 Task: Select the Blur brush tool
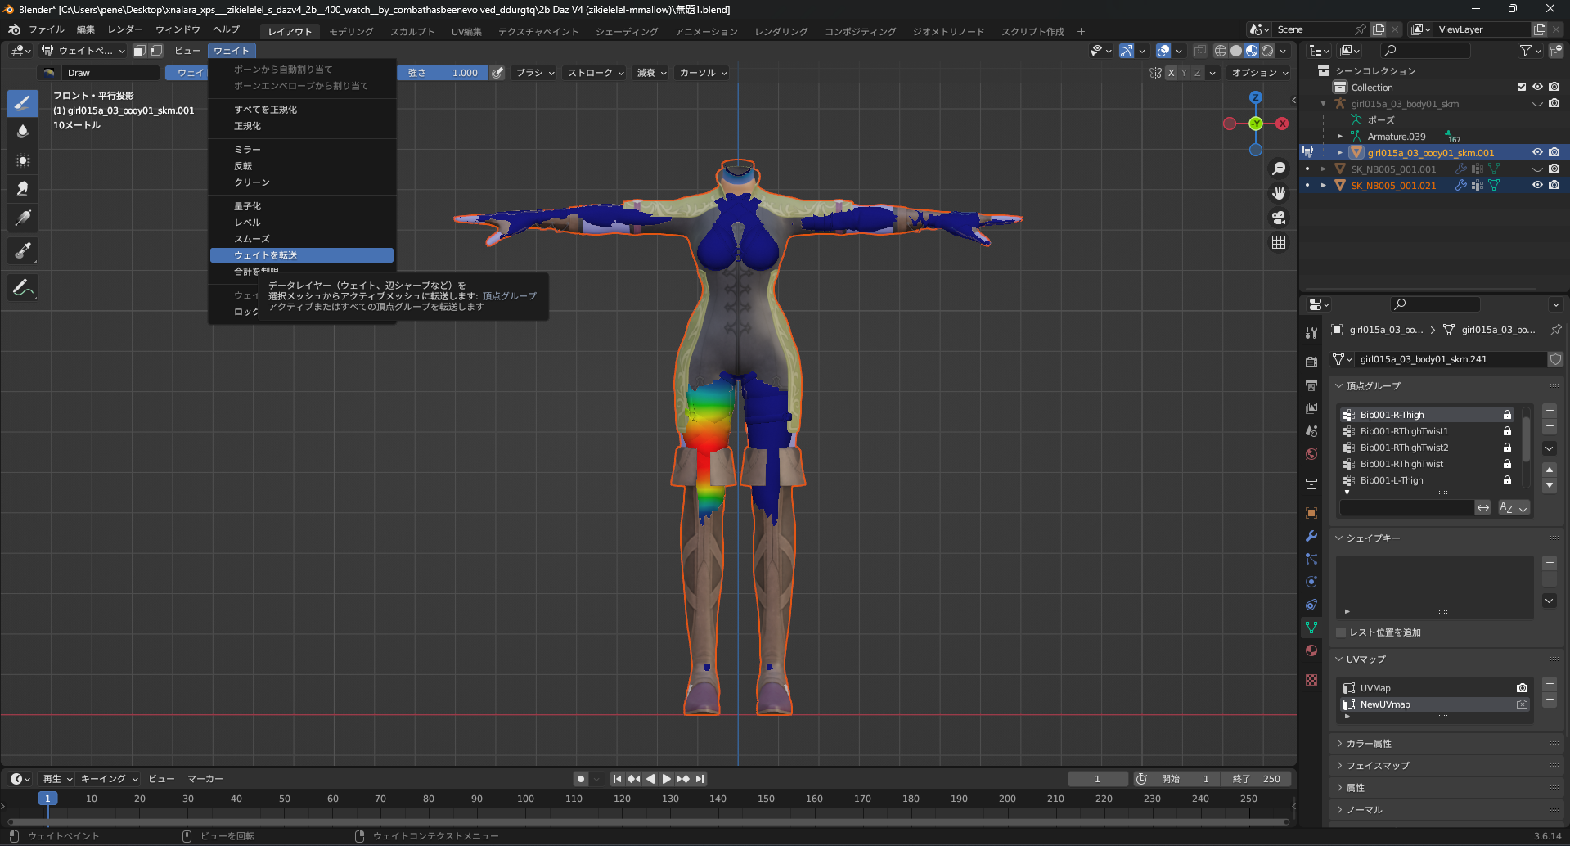pos(23,131)
